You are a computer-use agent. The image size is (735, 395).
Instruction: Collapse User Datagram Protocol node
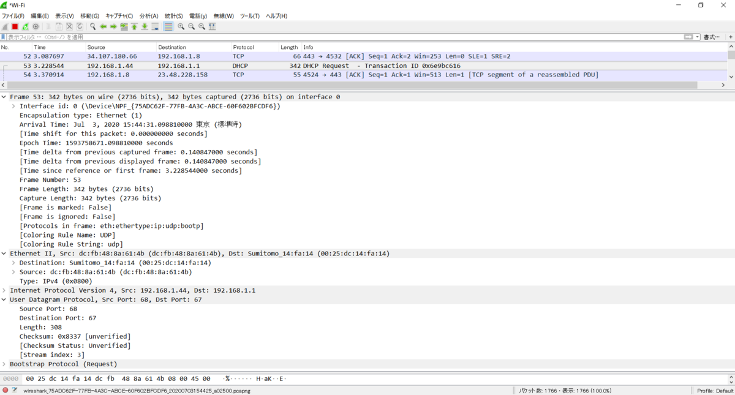coord(4,299)
